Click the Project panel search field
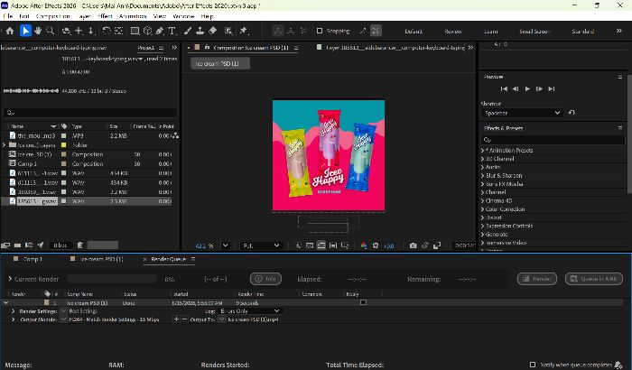Viewport: 632px width, 370px height. (x=90, y=113)
